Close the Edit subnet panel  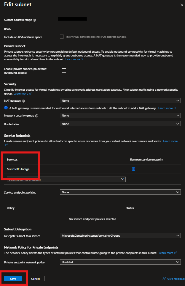(x=182, y=5)
